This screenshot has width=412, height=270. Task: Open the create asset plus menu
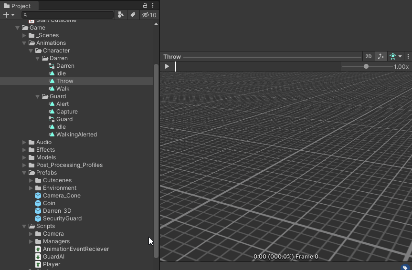(9, 15)
